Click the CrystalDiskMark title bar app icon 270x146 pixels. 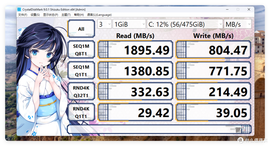point(19,9)
